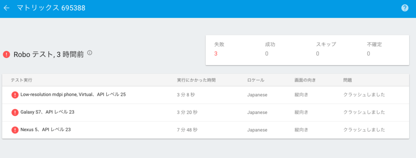This screenshot has width=416, height=158.
Task: Click the 7 分 48 秒 duration cell
Action: coord(187,130)
